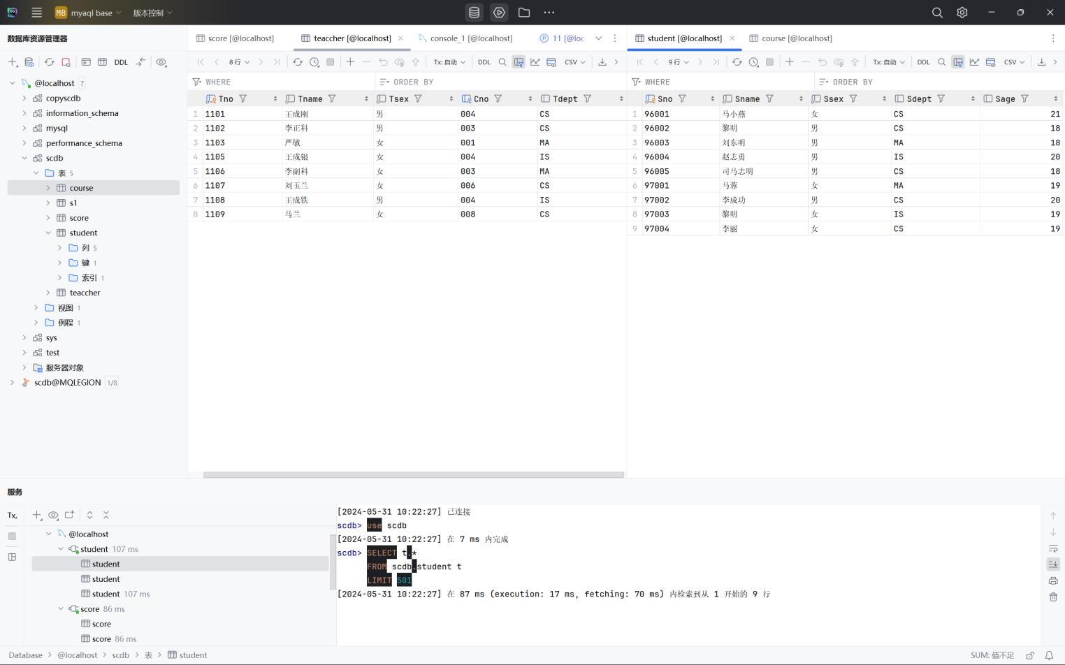Click find magnifier icon in student toolbar

coord(942,62)
